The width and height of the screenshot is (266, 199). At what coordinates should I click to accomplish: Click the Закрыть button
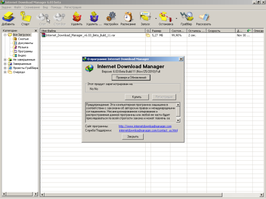(132, 136)
